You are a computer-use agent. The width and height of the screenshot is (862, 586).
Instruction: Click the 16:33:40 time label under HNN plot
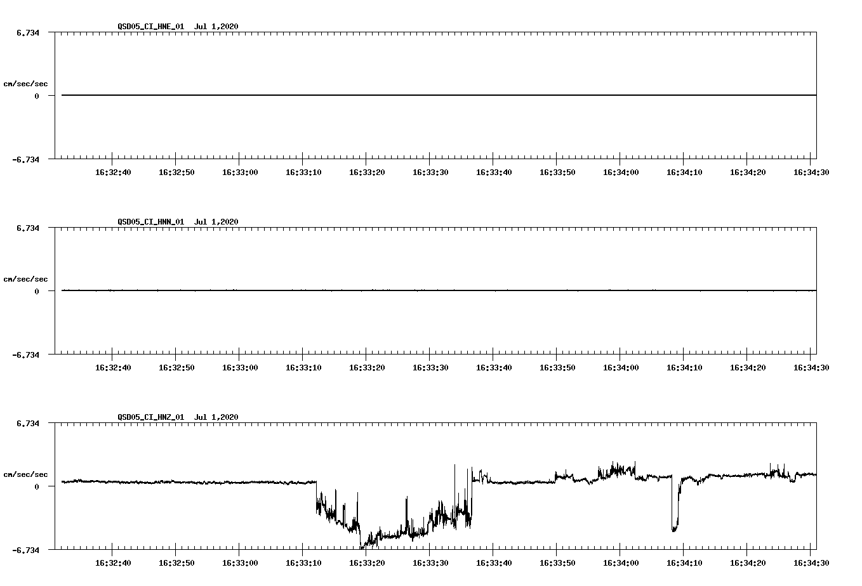click(x=494, y=368)
